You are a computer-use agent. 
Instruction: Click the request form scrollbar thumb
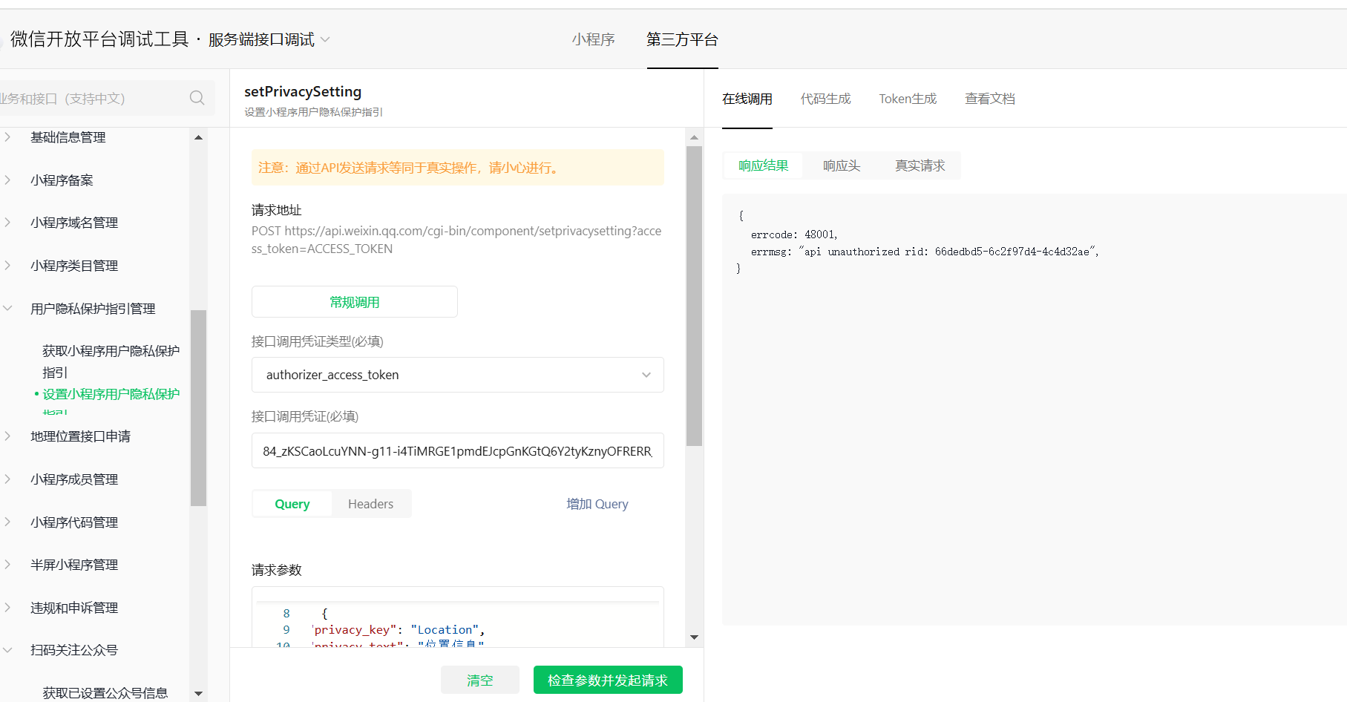[694, 296]
